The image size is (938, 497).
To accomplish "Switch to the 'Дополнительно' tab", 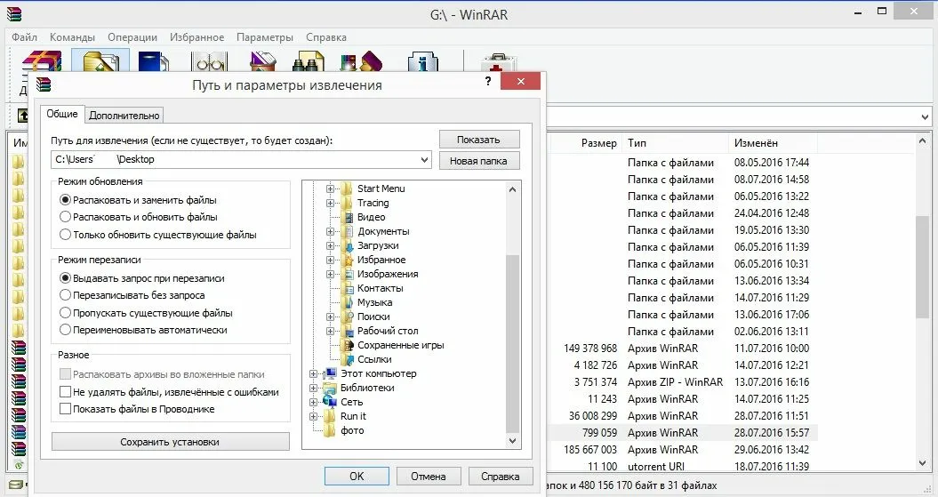I will pos(124,115).
